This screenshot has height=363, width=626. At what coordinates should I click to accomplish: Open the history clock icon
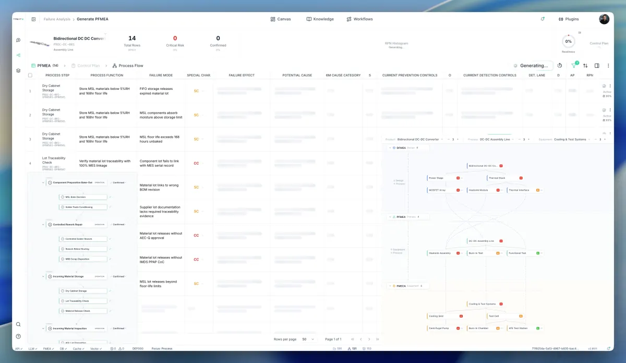point(560,66)
